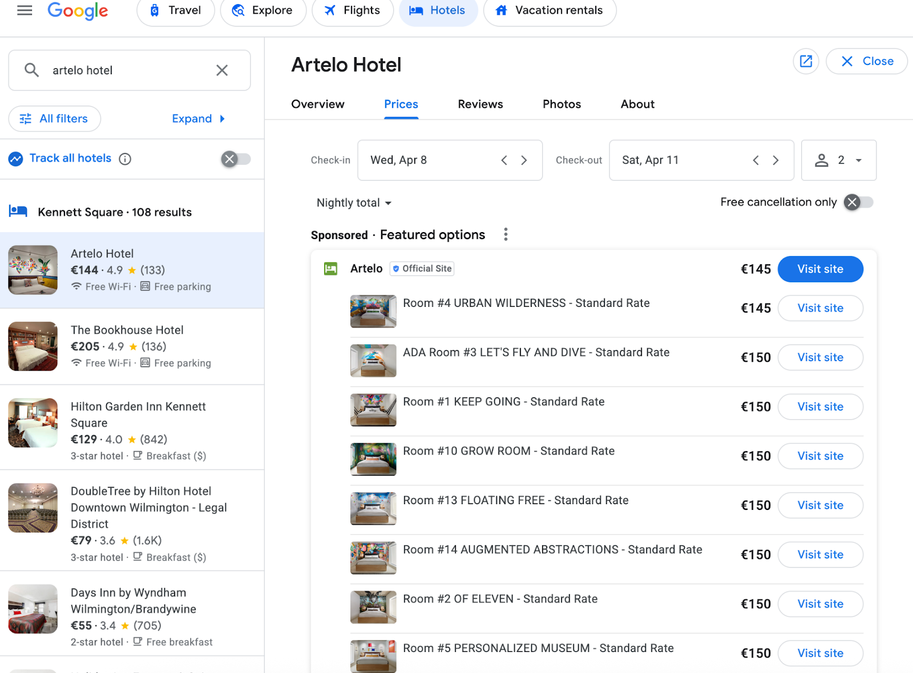Open the Google main hamburger menu
Viewport: 913px width, 673px height.
(25, 10)
